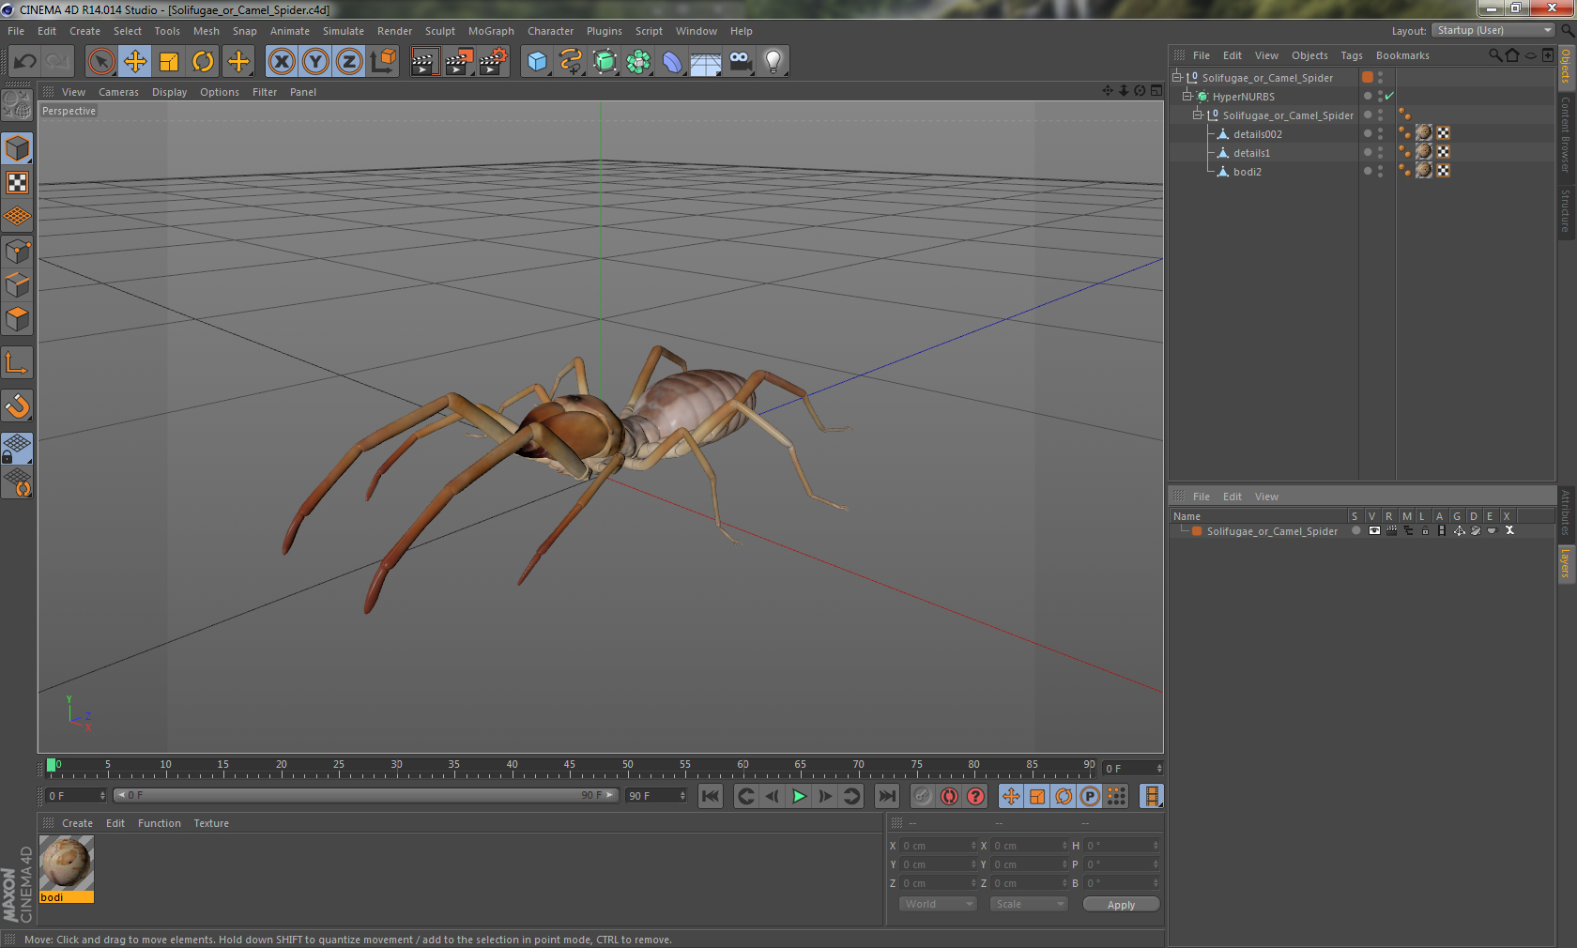Image resolution: width=1577 pixels, height=948 pixels.
Task: Open the floor/environment icon
Action: point(706,62)
